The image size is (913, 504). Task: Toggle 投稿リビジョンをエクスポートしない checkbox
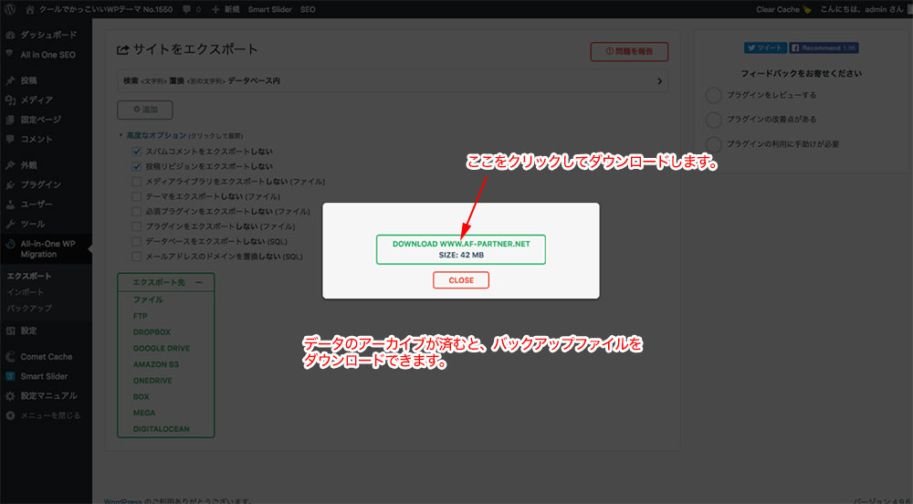[x=136, y=166]
